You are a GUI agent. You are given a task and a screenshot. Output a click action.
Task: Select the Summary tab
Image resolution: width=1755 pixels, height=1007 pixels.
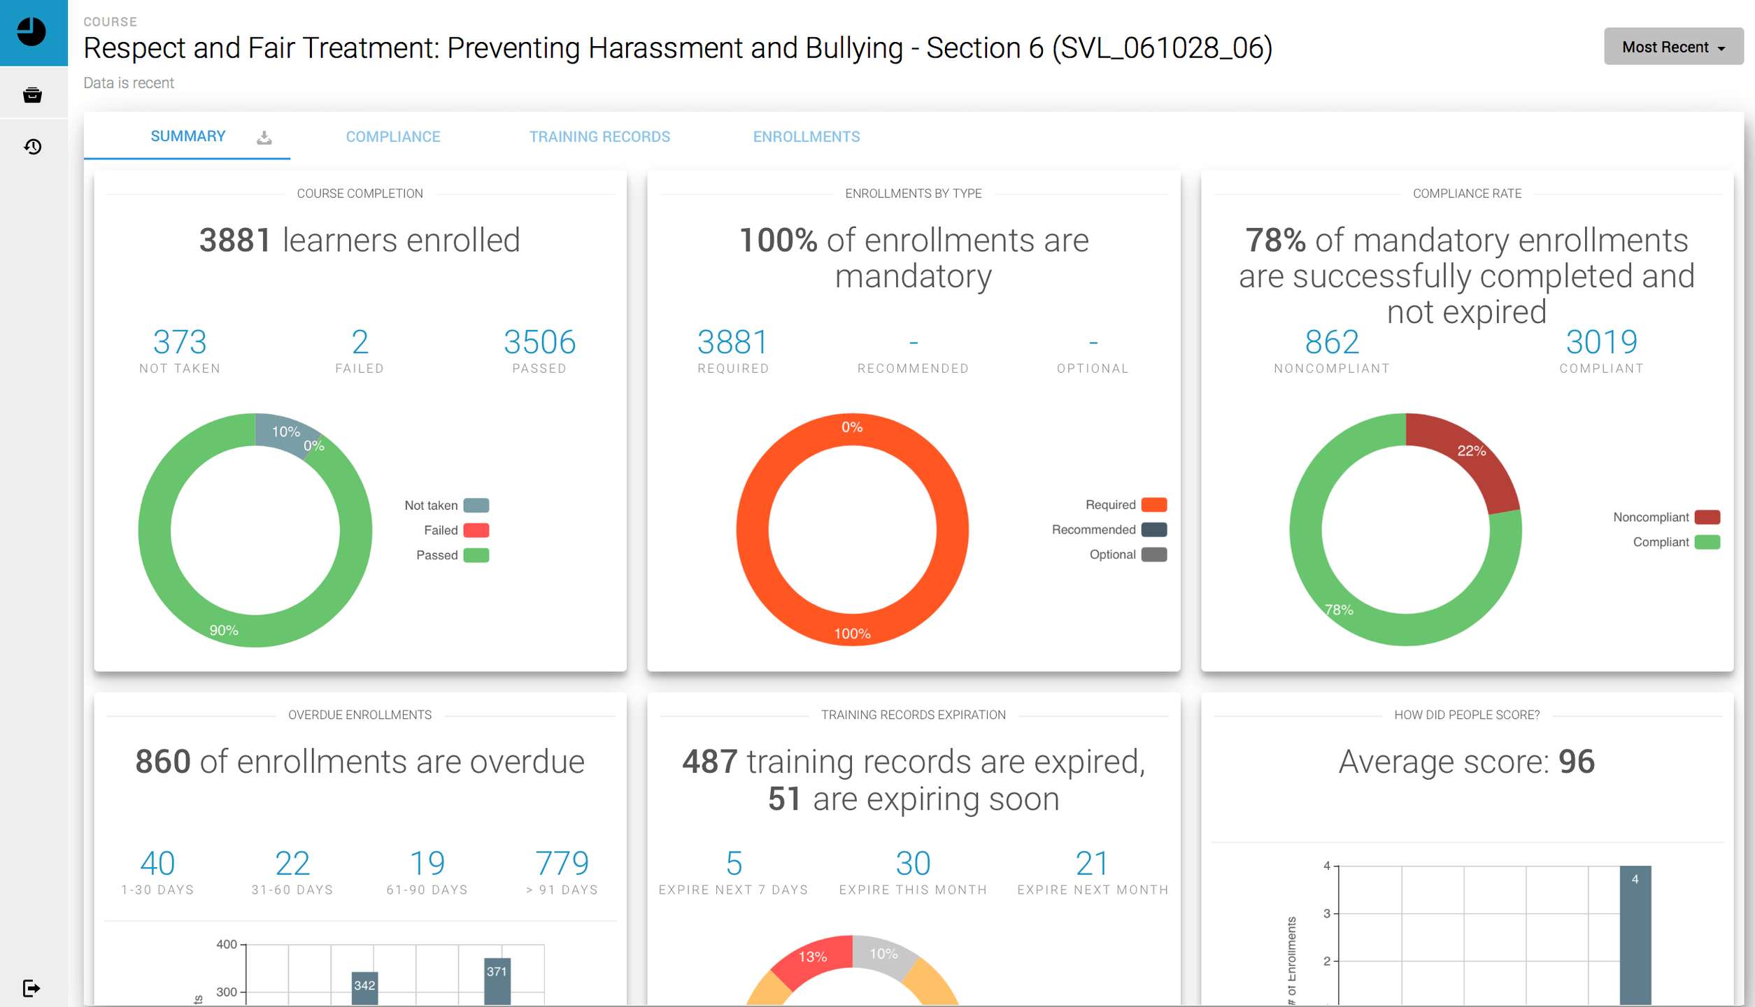(188, 136)
